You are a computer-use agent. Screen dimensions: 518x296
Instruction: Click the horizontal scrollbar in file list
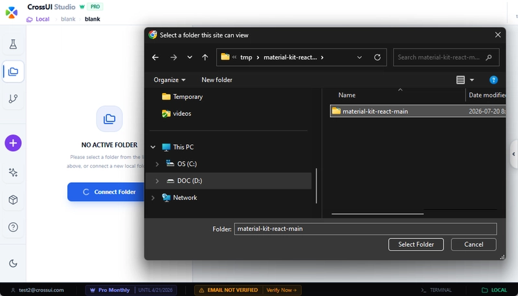coord(377,213)
